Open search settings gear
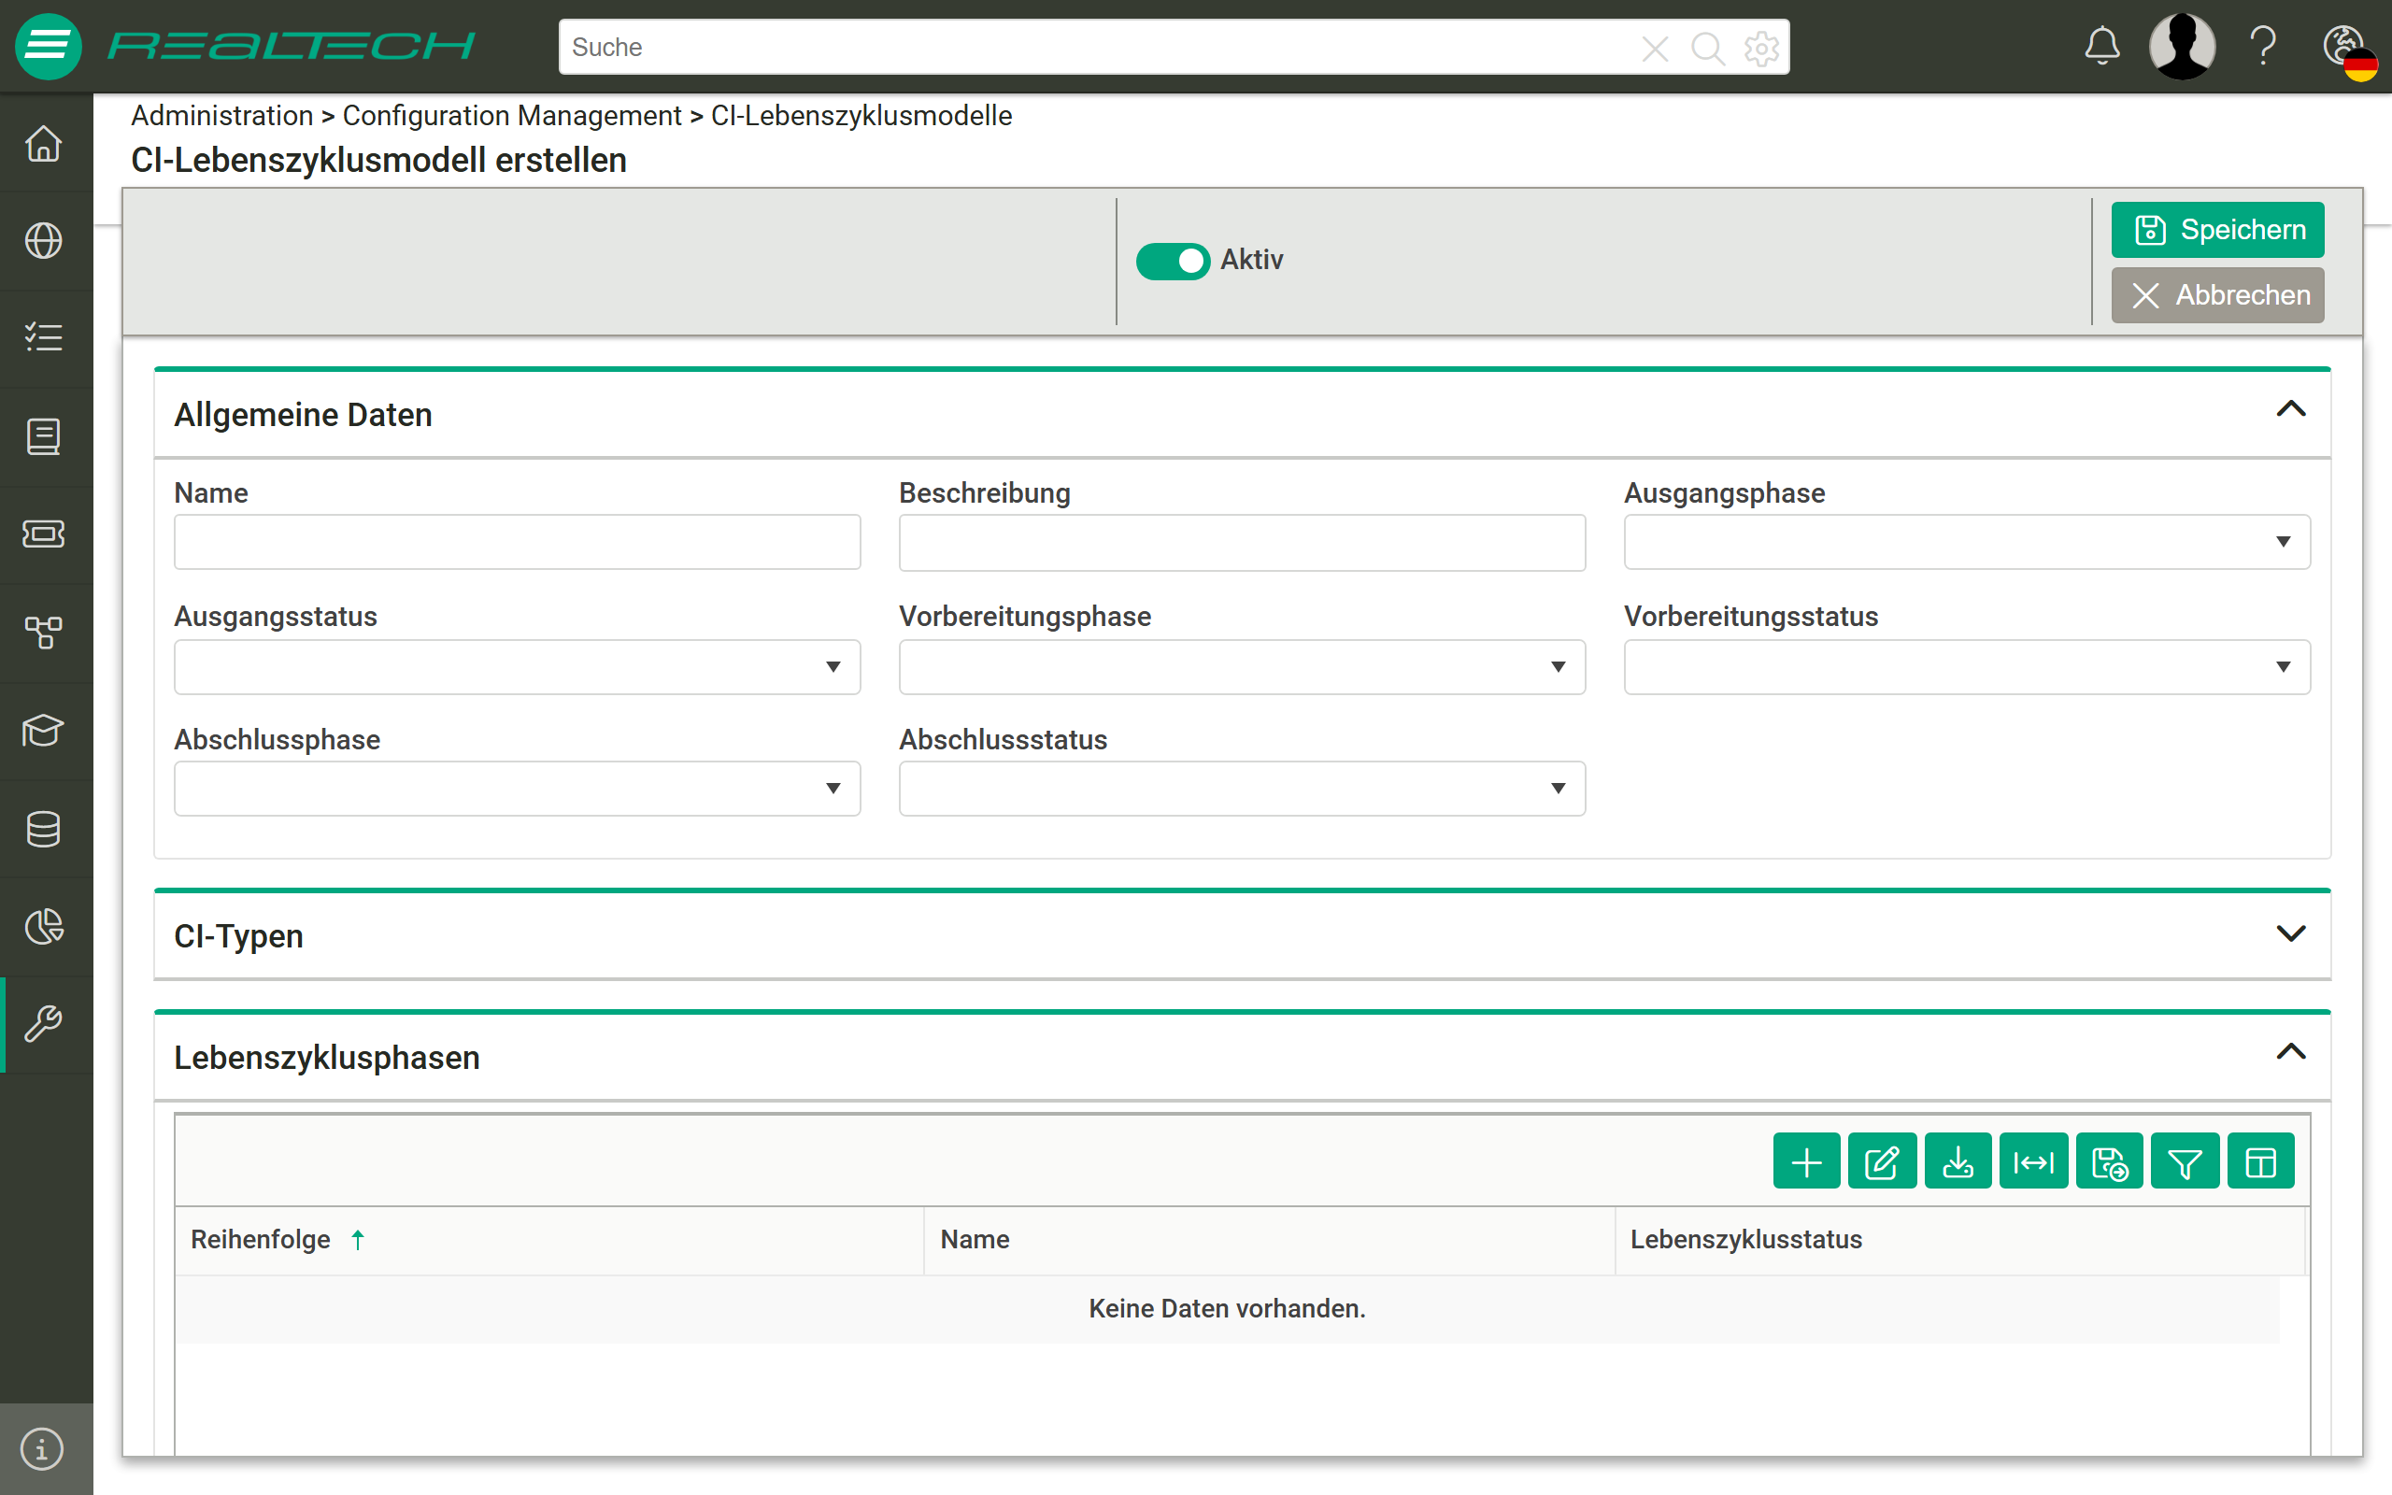Screen dimensions: 2392x1495 1761,48
